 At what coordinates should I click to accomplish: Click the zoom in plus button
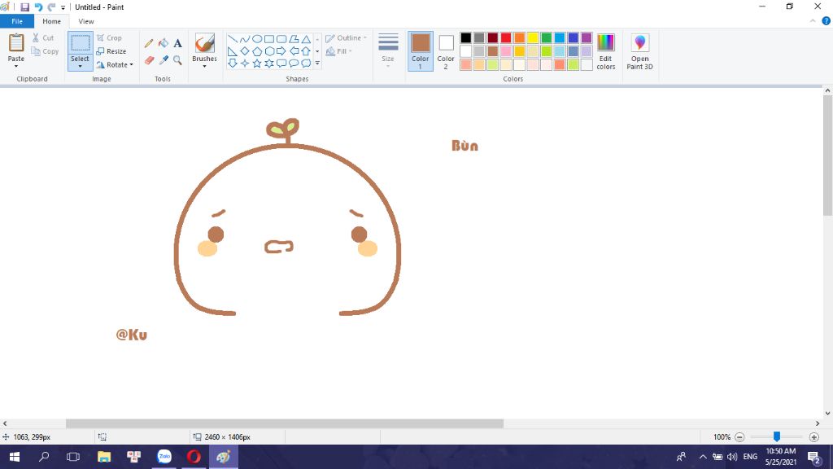813,437
